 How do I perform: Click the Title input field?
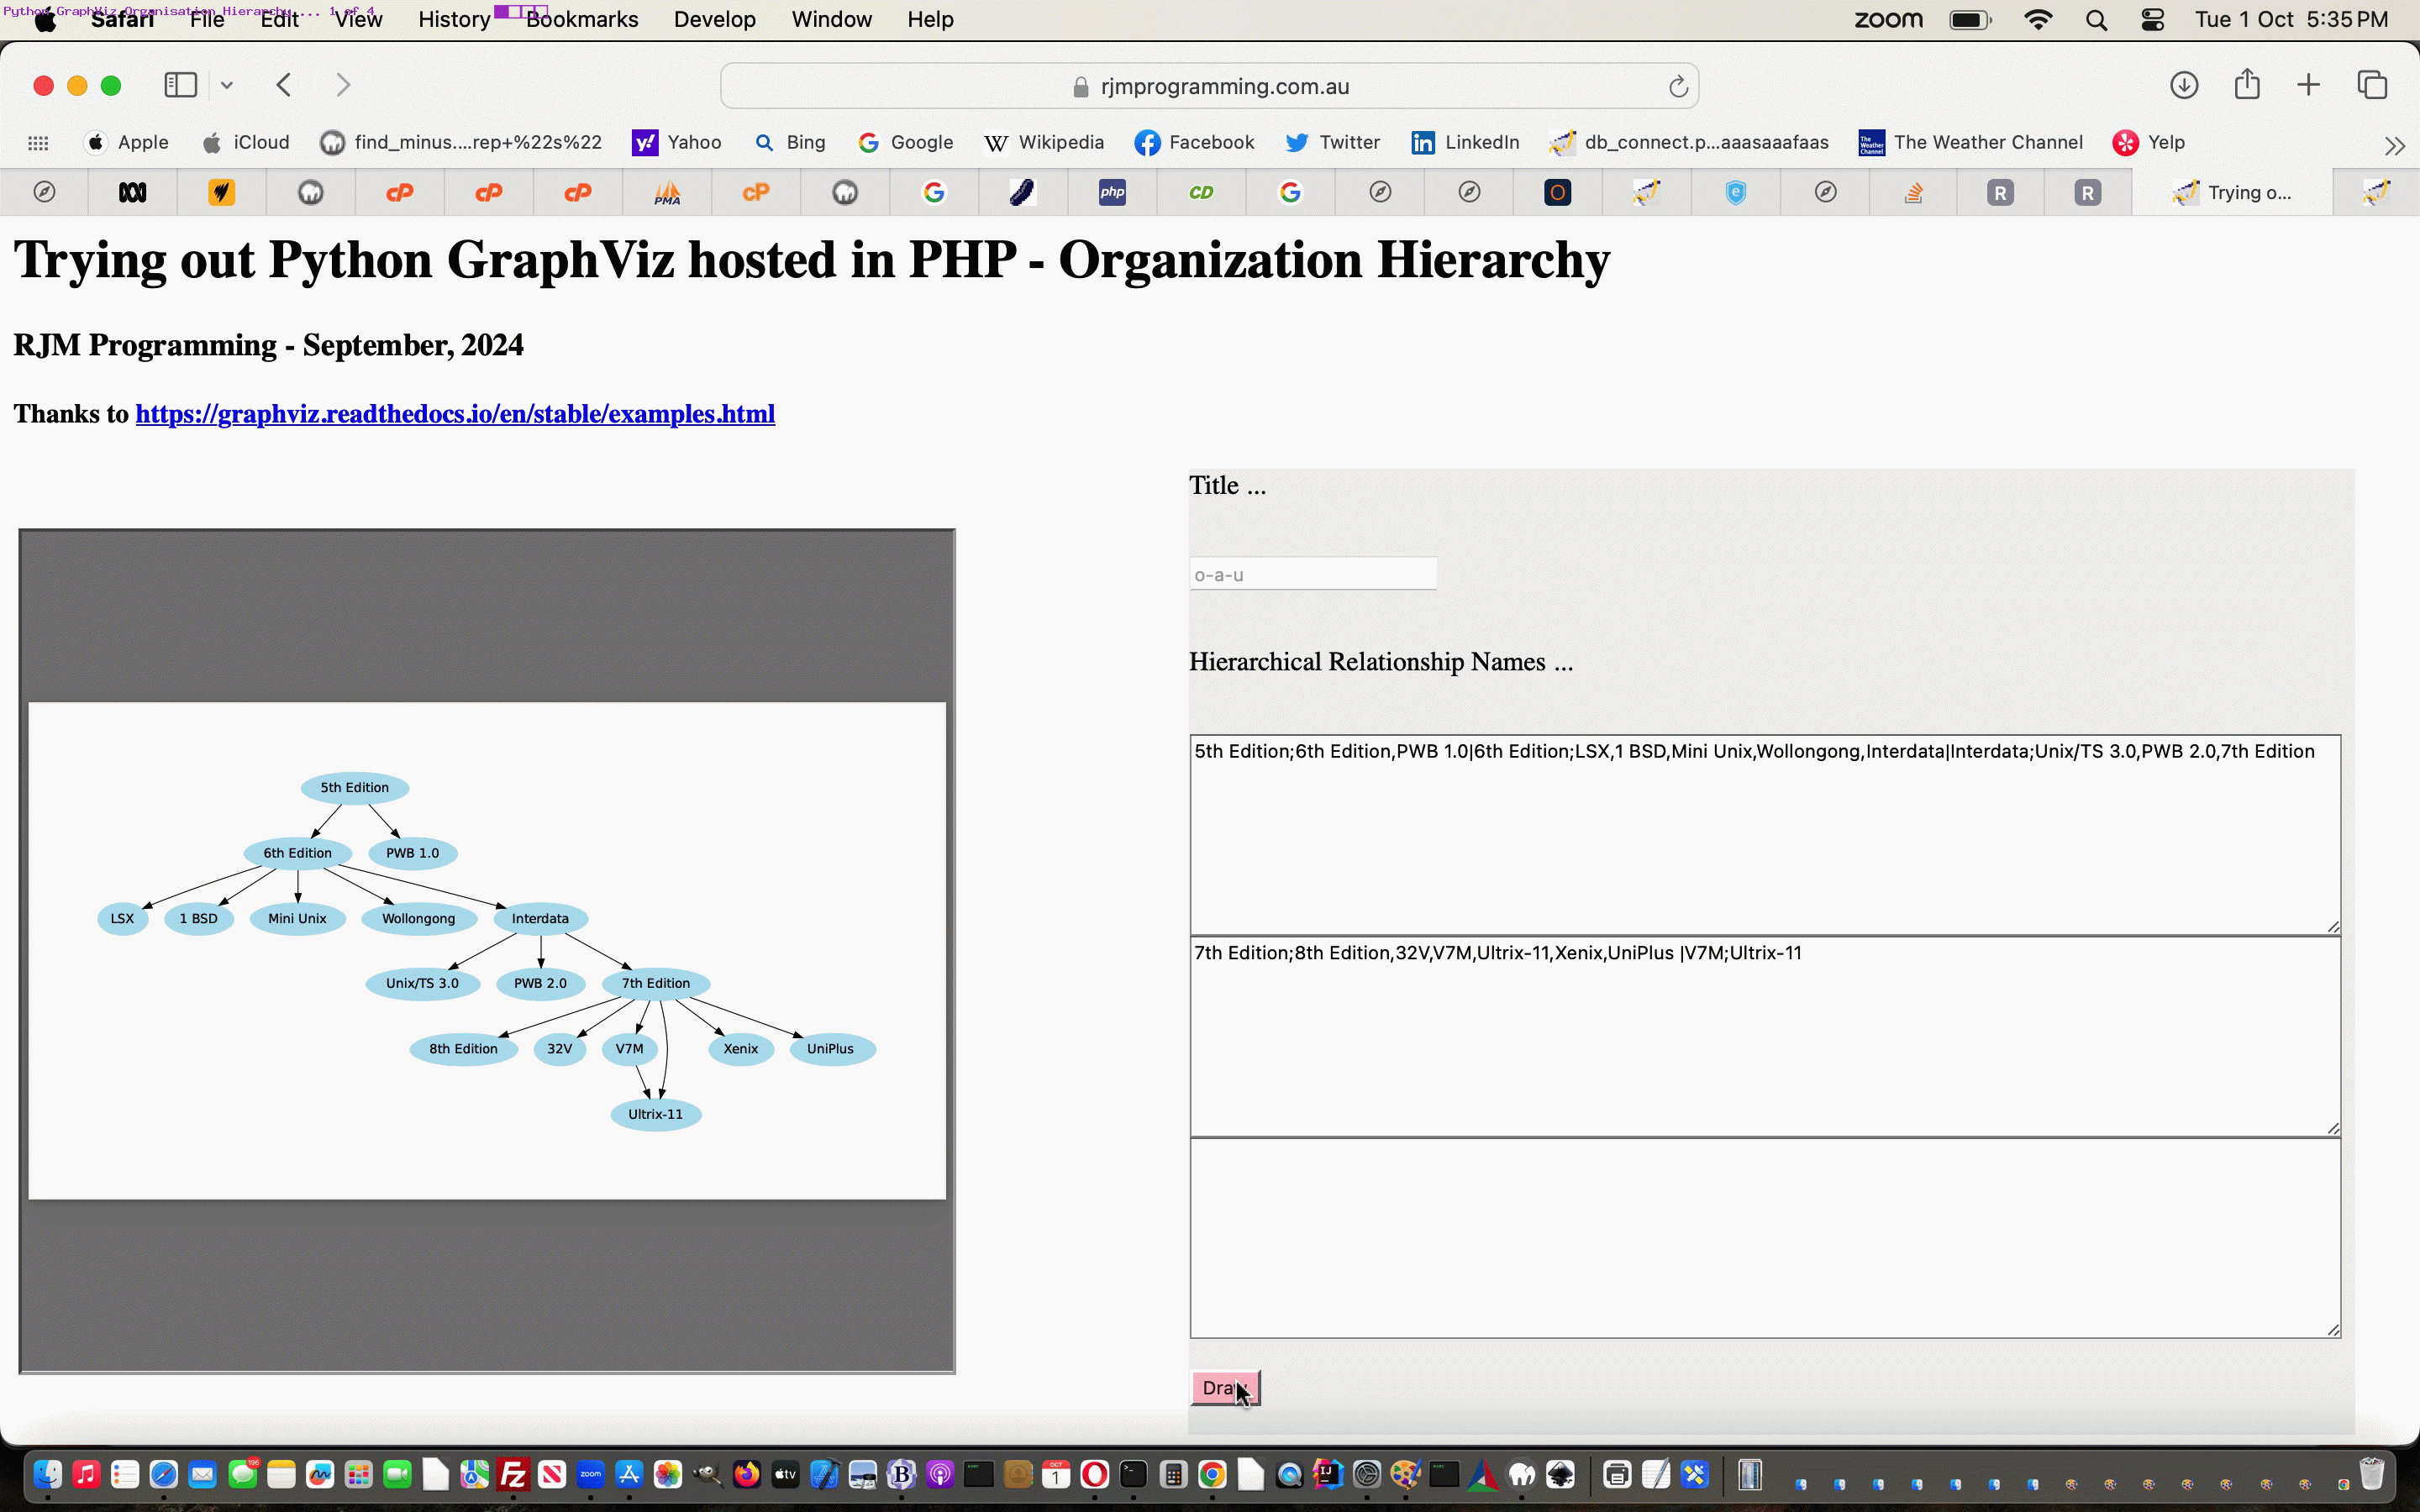coord(1312,574)
